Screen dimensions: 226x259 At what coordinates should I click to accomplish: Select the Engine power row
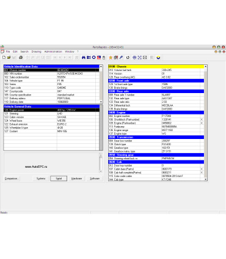pos(51,110)
